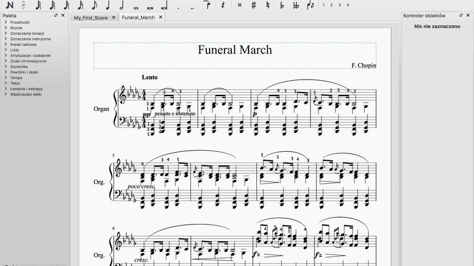This screenshot has height=266, width=474.
Task: Select the whole note duration
Action: pyautogui.click(x=136, y=8)
